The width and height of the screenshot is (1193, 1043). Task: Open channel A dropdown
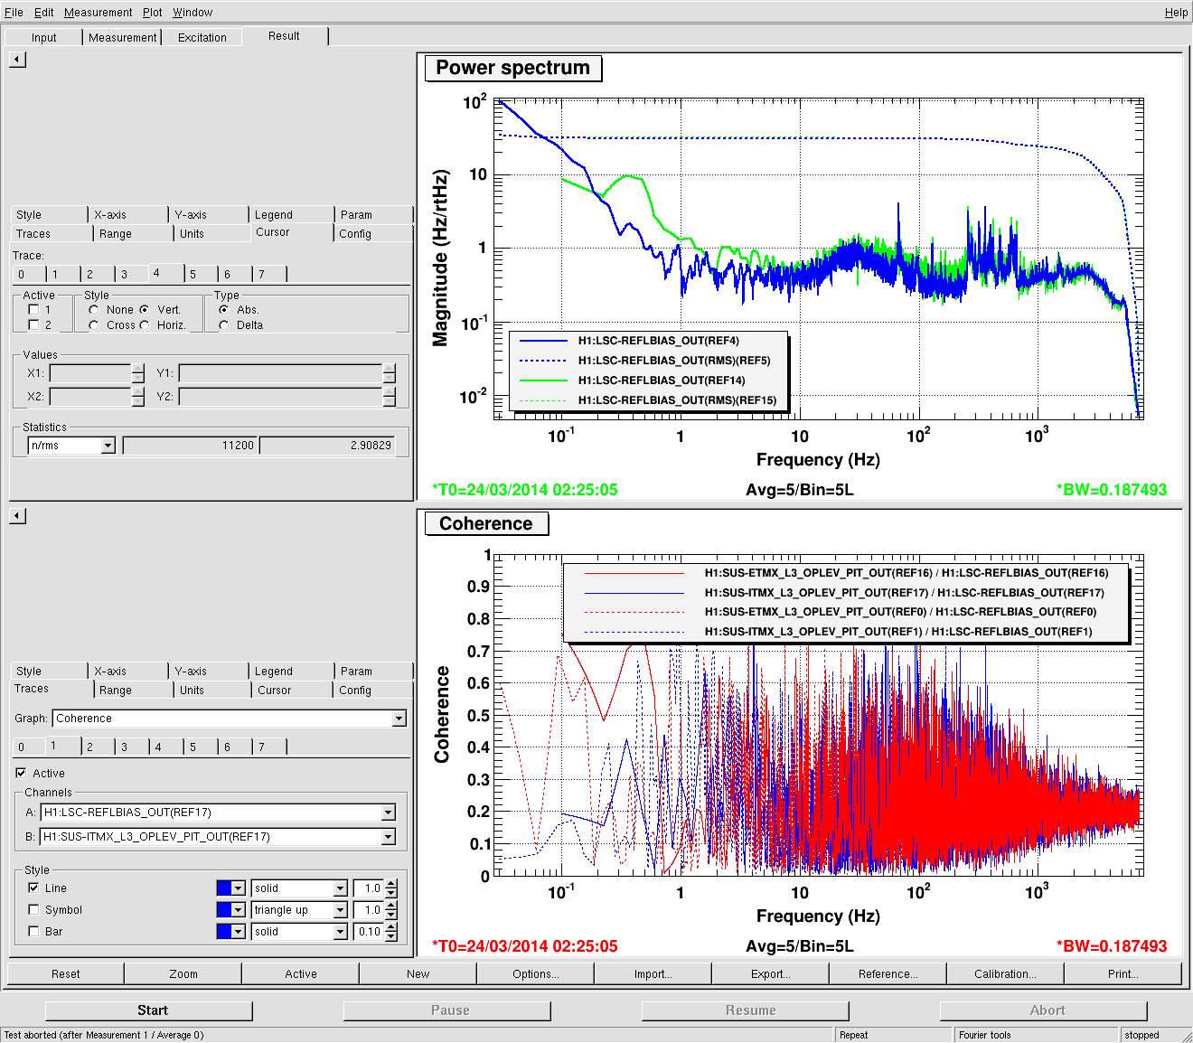218,813
